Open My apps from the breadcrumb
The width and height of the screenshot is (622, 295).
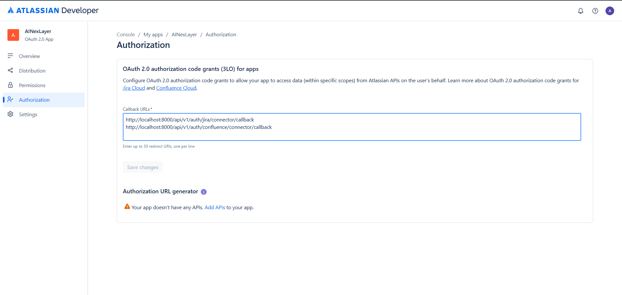153,34
